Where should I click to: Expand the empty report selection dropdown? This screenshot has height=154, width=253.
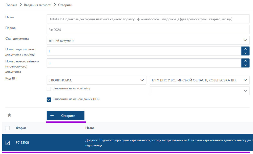click(x=199, y=91)
